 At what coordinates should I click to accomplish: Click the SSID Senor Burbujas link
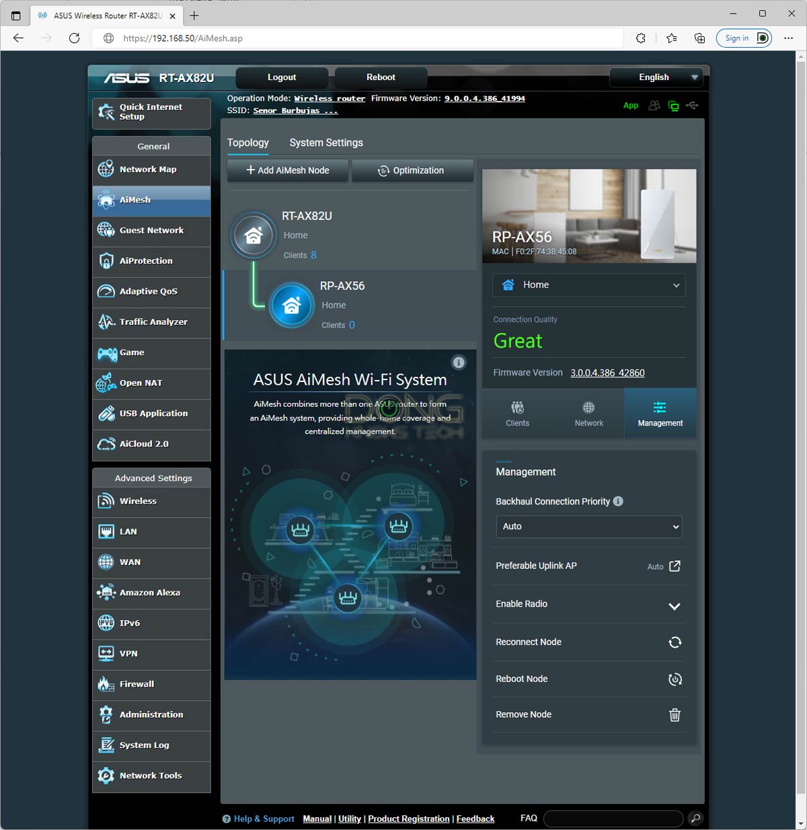click(x=295, y=111)
